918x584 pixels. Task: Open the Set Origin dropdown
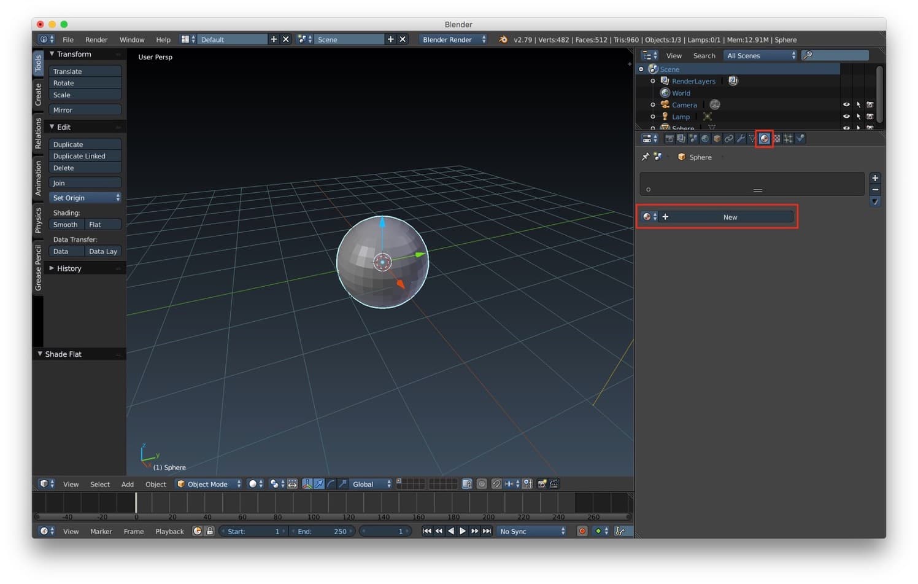click(x=85, y=198)
